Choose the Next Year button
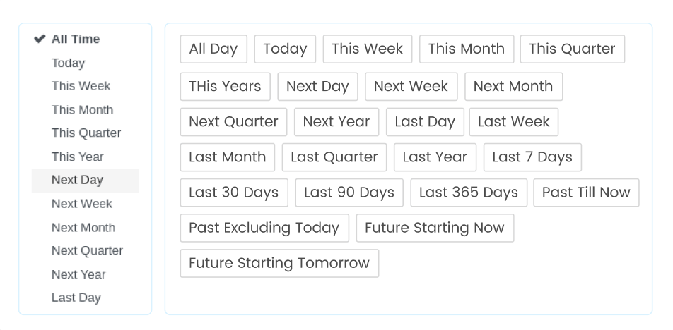 pyautogui.click(x=336, y=121)
